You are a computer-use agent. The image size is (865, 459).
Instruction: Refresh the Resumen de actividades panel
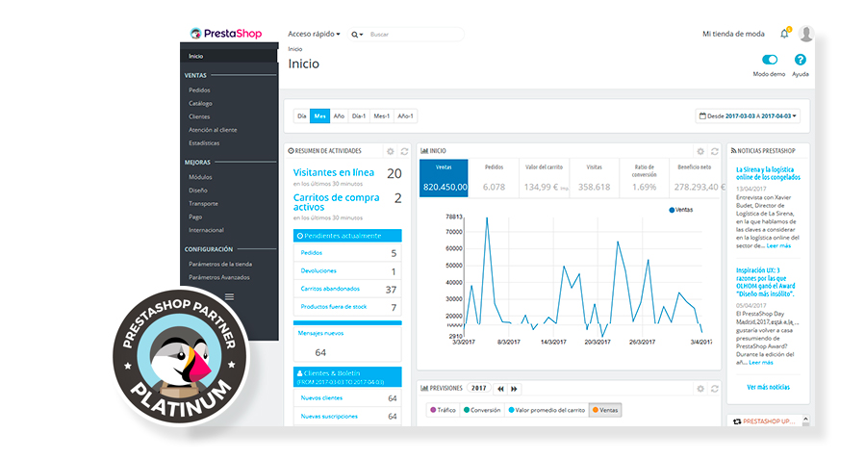[x=404, y=151]
